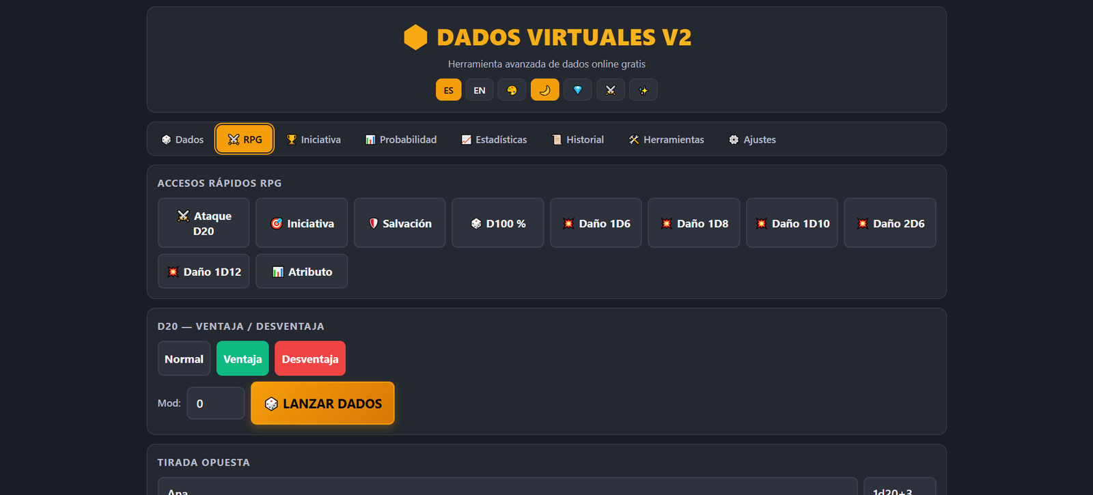Screen dimensions: 1093x495
Task: Roll Daño 1D12
Action: pyautogui.click(x=204, y=272)
